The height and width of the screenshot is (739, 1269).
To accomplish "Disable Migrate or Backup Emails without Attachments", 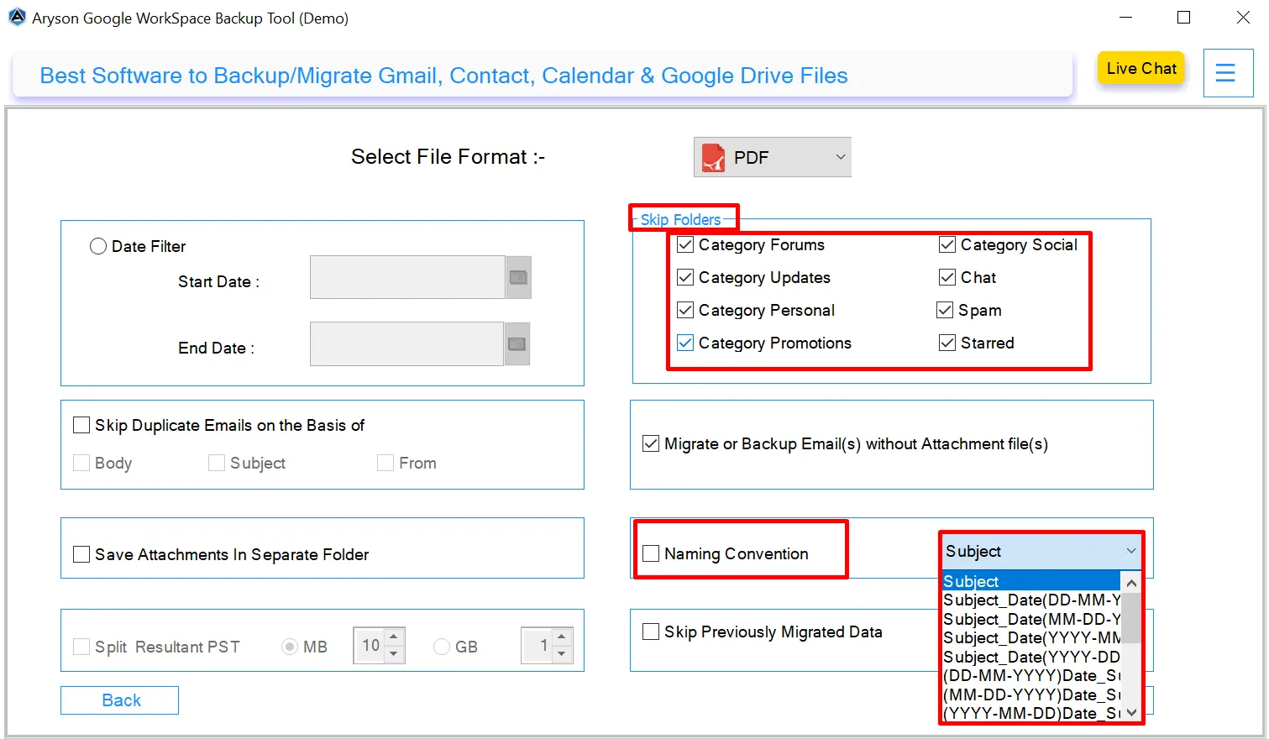I will pyautogui.click(x=651, y=443).
